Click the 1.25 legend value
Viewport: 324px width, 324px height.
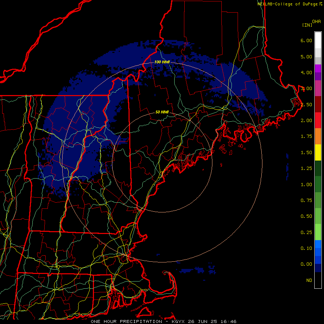click(x=306, y=168)
